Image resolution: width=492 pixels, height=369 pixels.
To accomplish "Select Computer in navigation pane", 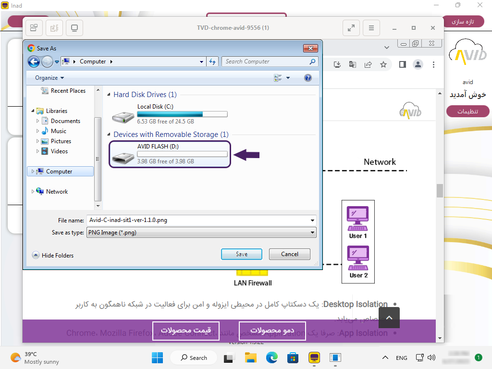I will 60,172.
